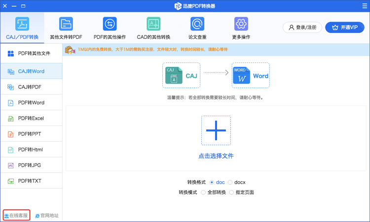Switch to 论文查重 tab label
The height and width of the screenshot is (222, 370).
(x=197, y=37)
